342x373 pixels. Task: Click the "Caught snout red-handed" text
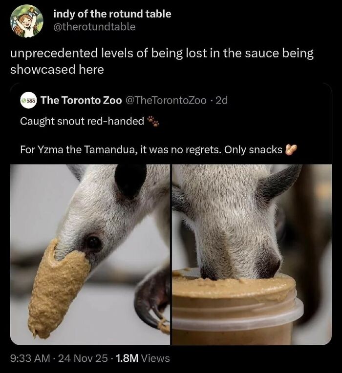(x=82, y=121)
